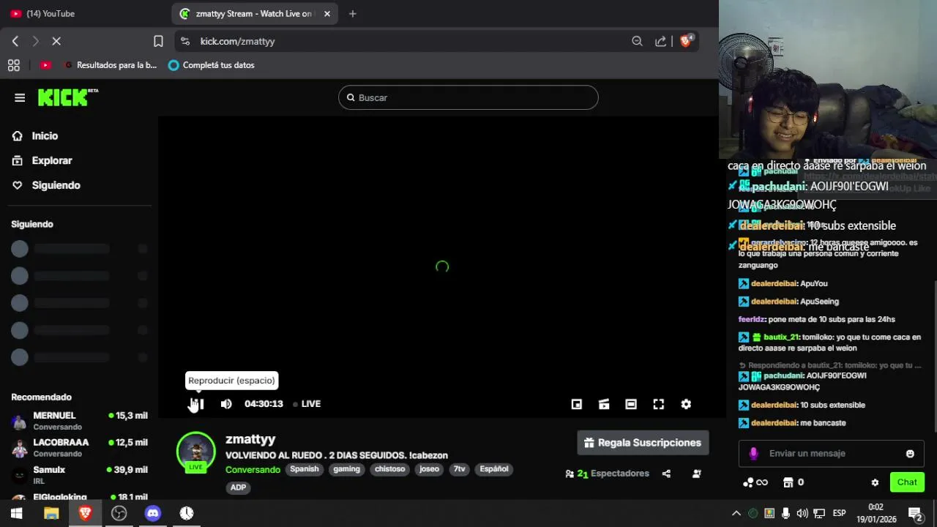Click the follow user icon next to share

(x=697, y=474)
